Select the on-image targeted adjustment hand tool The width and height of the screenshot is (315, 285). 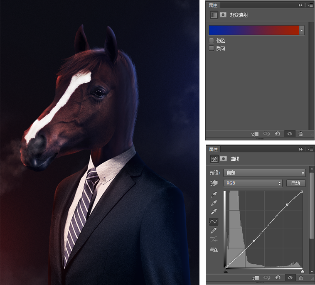(x=214, y=183)
